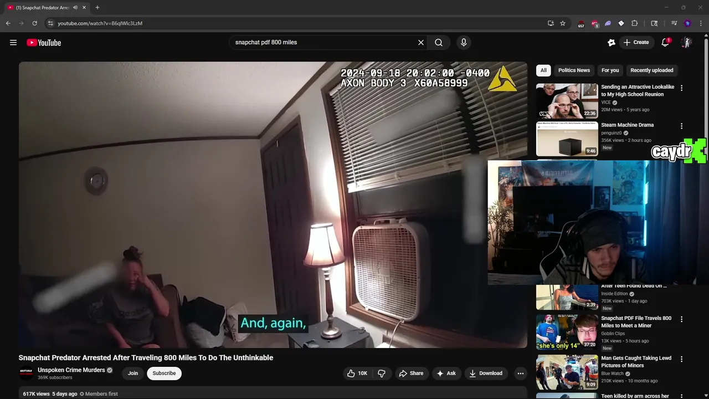Dislike the video
This screenshot has width=709, height=399.
click(x=382, y=374)
